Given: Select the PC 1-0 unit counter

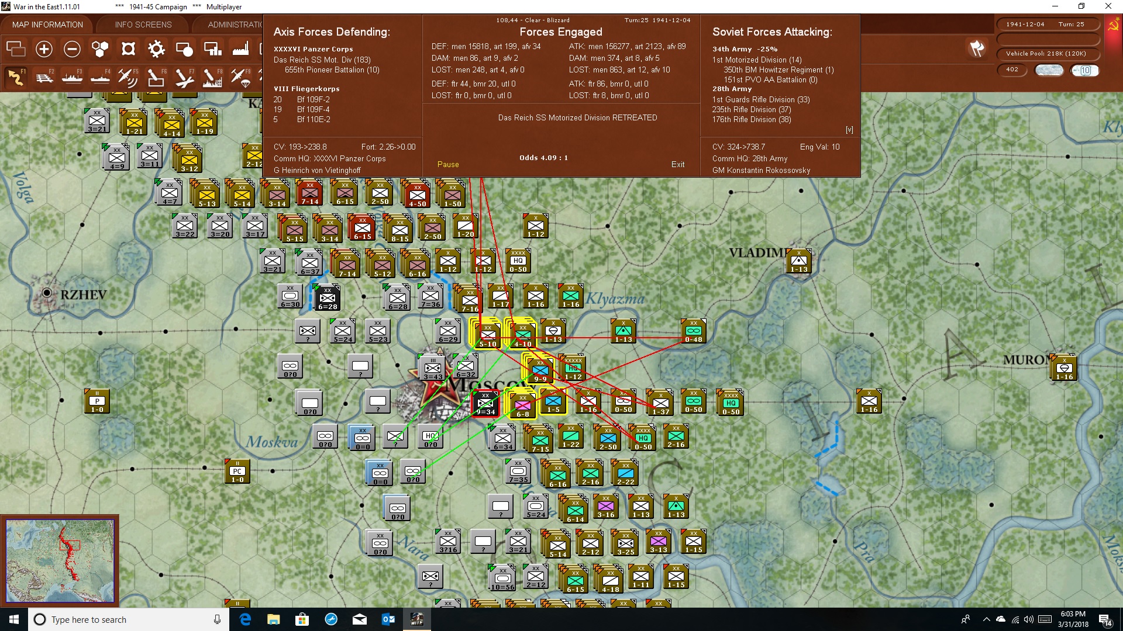Looking at the screenshot, I should 237,471.
